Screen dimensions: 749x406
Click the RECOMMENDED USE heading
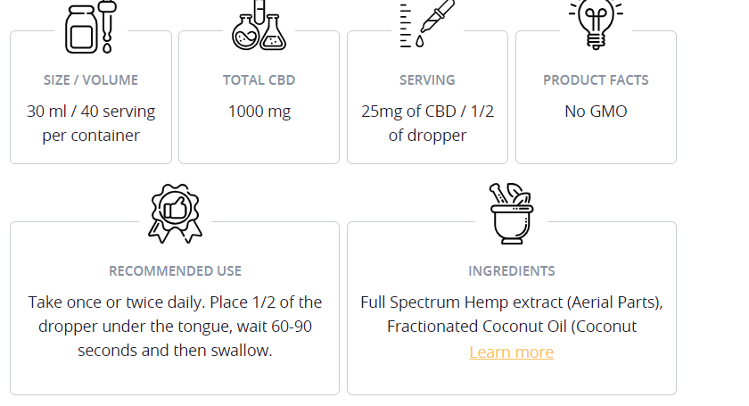pos(175,271)
